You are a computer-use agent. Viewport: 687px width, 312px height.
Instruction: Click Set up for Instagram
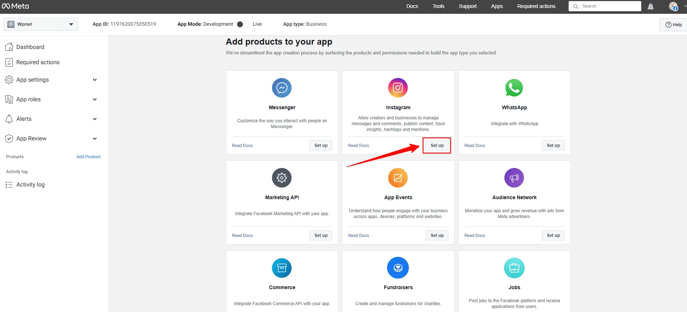[437, 145]
